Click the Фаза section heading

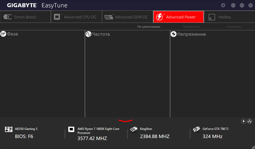click(x=12, y=34)
